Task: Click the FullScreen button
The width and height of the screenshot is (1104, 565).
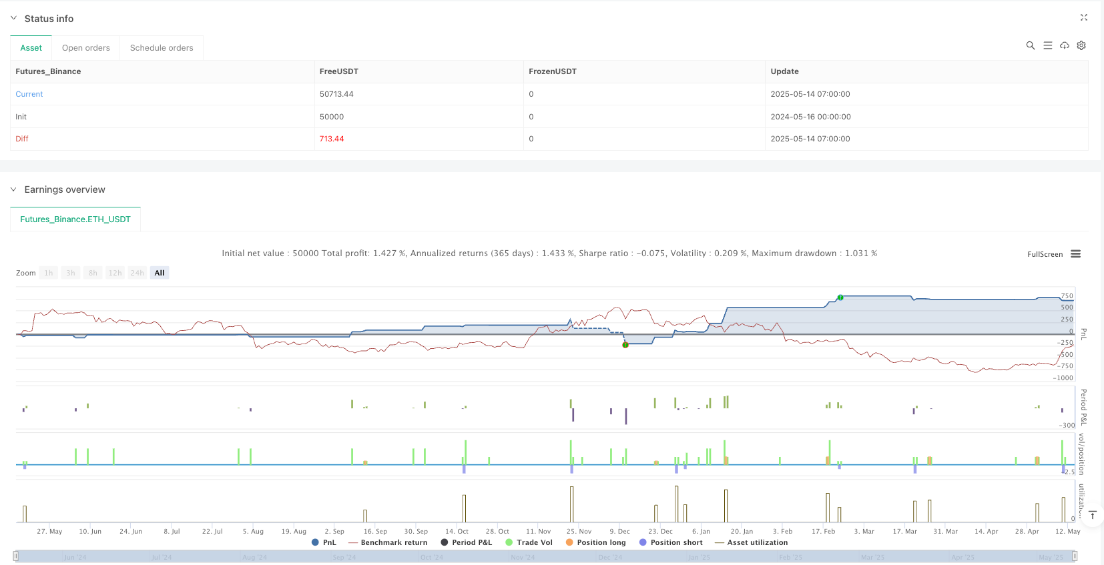Action: click(1045, 254)
